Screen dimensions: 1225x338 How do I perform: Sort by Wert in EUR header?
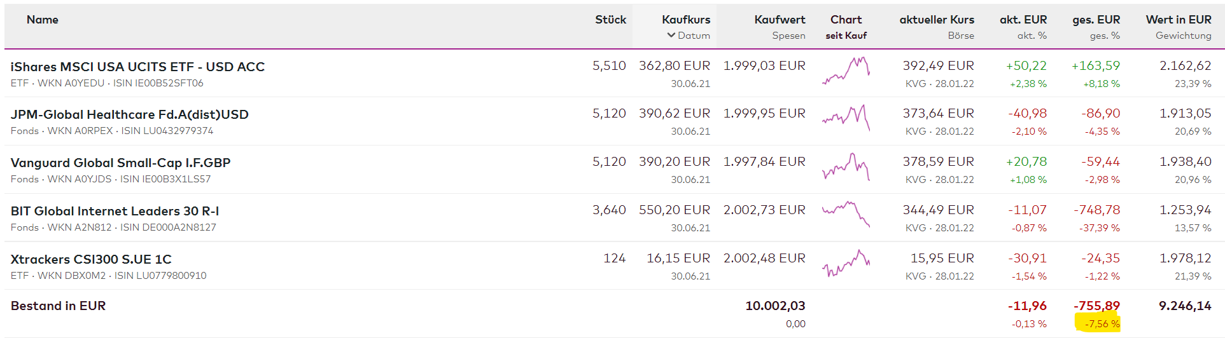pos(1178,20)
